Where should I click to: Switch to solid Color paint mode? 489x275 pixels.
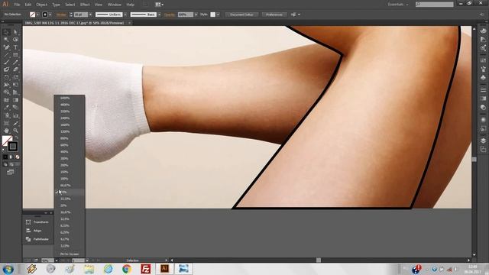(x=5, y=157)
